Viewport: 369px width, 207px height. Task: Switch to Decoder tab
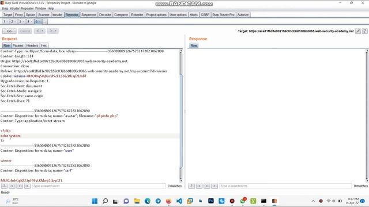pyautogui.click(x=105, y=14)
